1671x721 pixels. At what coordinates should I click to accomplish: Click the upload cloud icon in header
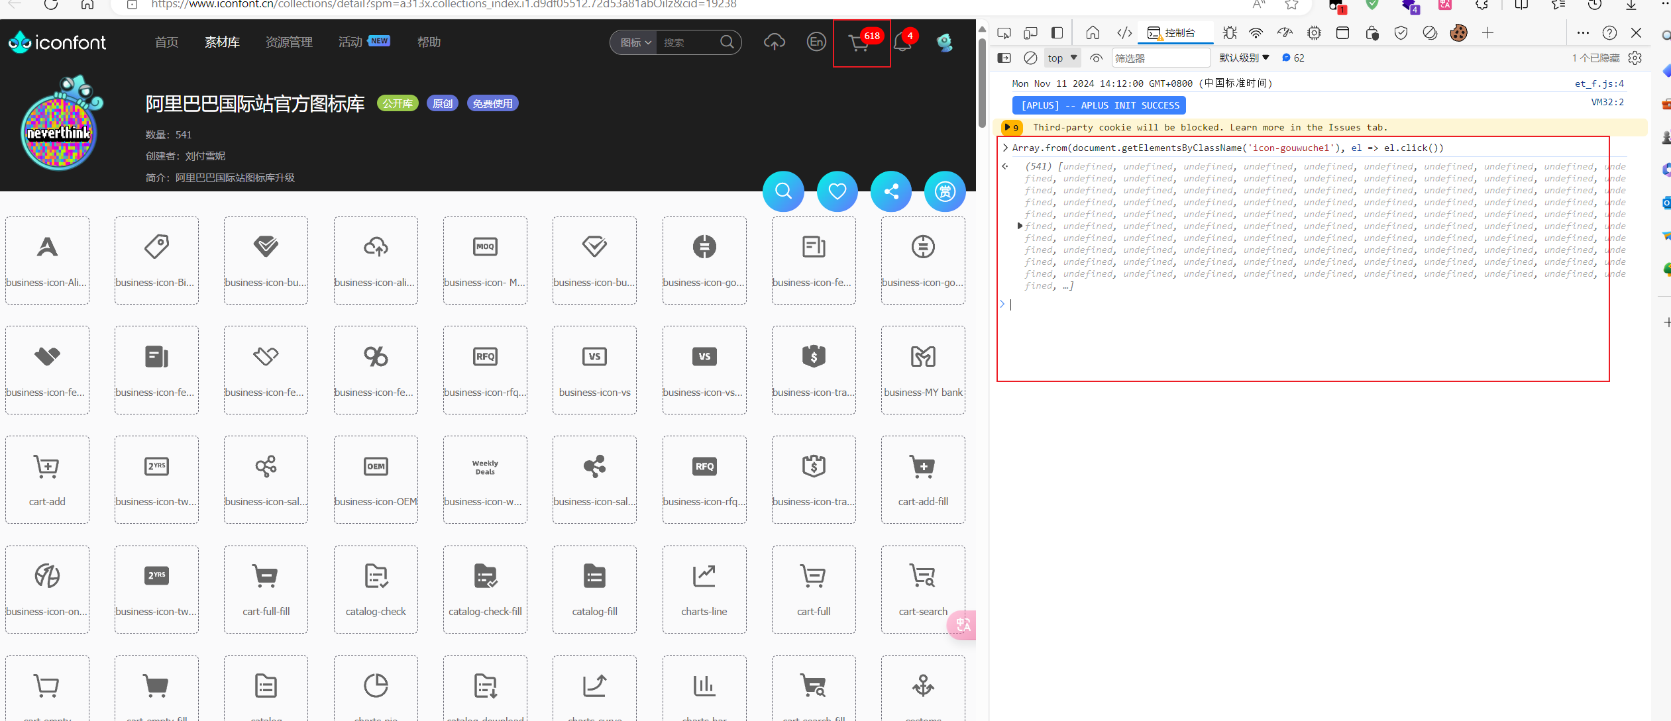click(774, 42)
